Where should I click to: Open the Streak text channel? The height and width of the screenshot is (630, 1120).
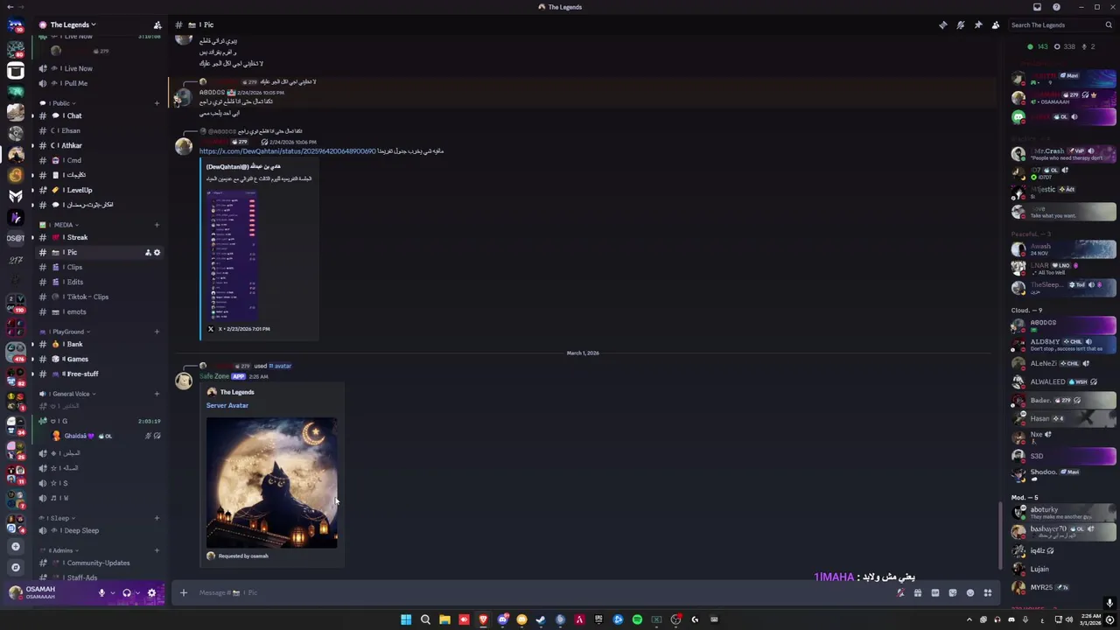coord(99,237)
